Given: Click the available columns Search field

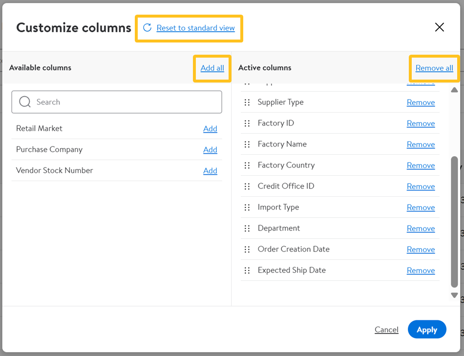Looking at the screenshot, I should click(x=122, y=102).
